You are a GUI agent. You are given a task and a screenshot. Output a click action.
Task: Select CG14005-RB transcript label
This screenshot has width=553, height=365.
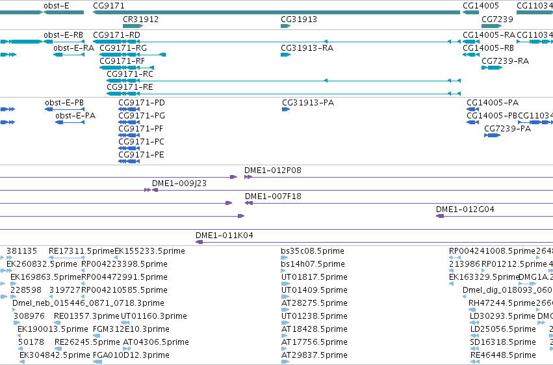click(489, 48)
